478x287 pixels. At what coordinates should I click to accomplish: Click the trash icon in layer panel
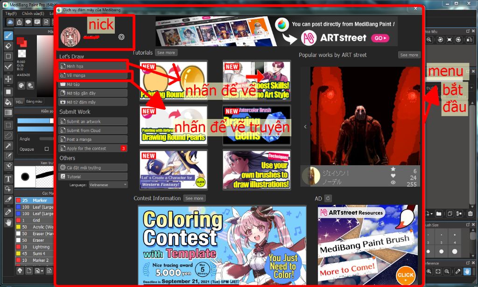tap(470, 214)
